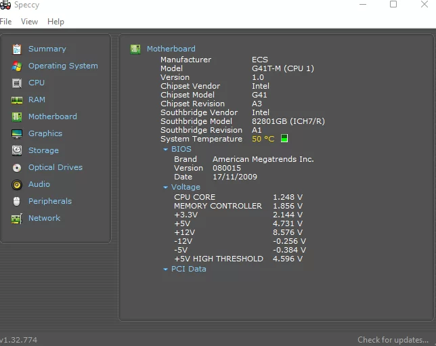
Task: Click the +3.3V reading 2.144 V
Action: tap(288, 215)
